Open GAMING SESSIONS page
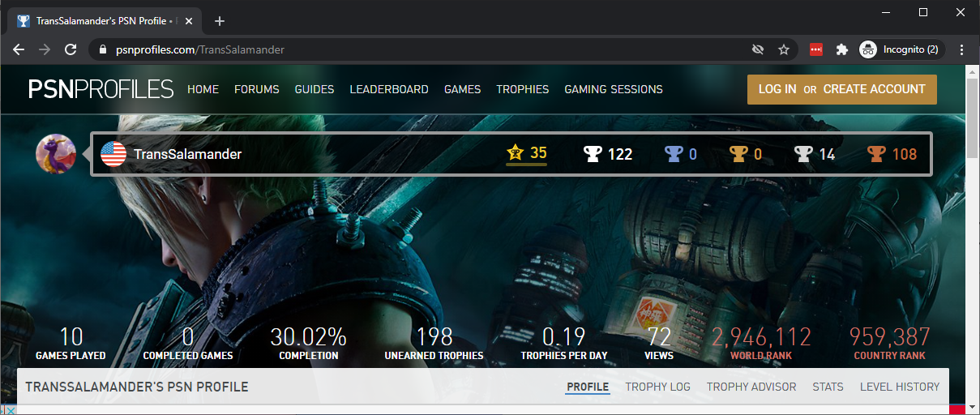The height and width of the screenshot is (415, 980). pos(614,89)
